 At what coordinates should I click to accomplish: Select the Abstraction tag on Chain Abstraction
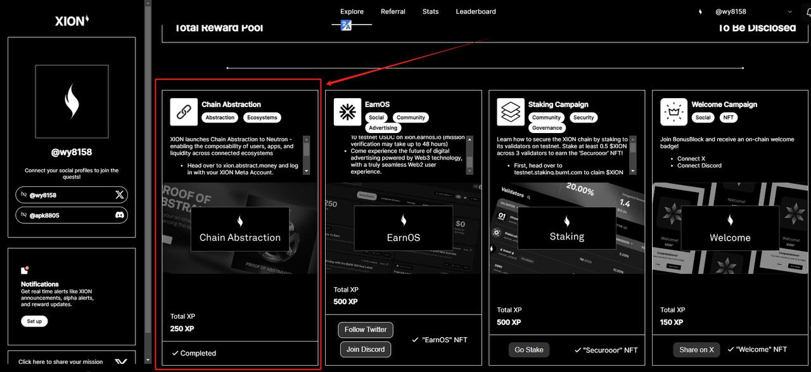220,117
